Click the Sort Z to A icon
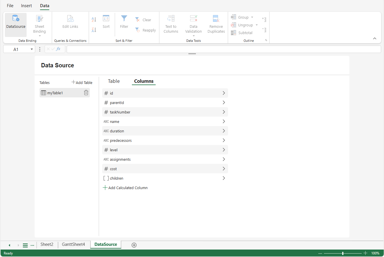Screen dimensions: 384x257 (x=94, y=30)
